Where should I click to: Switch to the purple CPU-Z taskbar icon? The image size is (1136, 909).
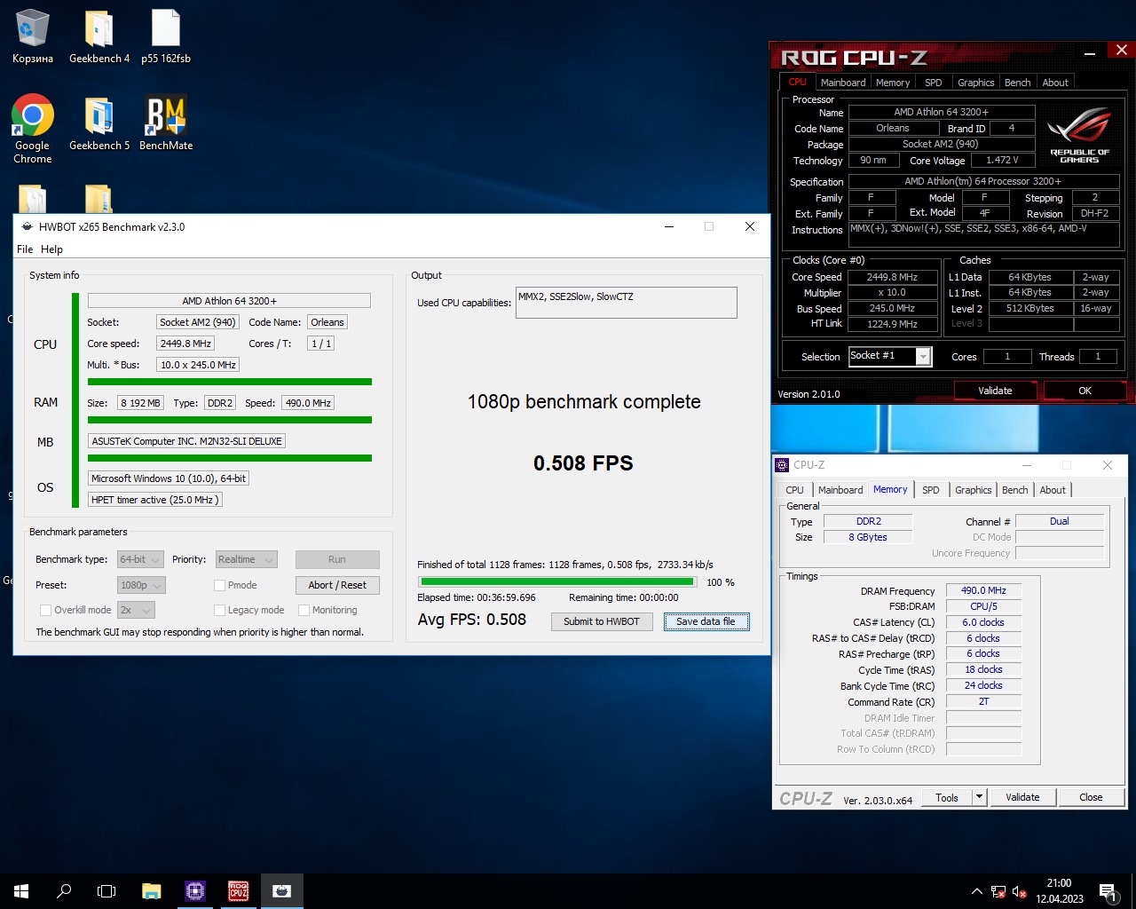point(194,891)
